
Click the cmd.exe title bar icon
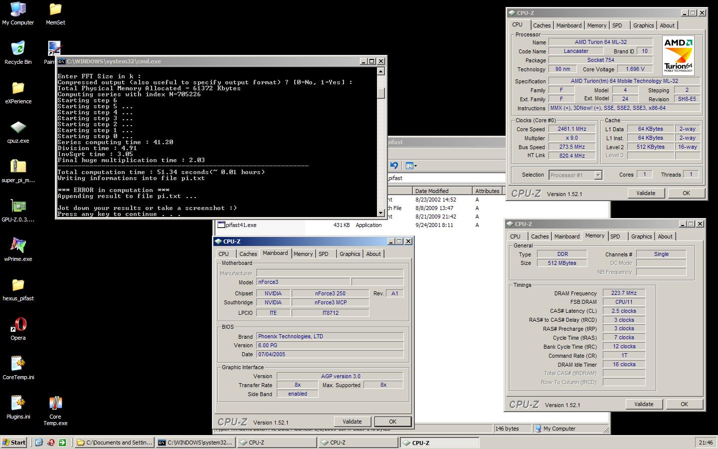(x=61, y=61)
